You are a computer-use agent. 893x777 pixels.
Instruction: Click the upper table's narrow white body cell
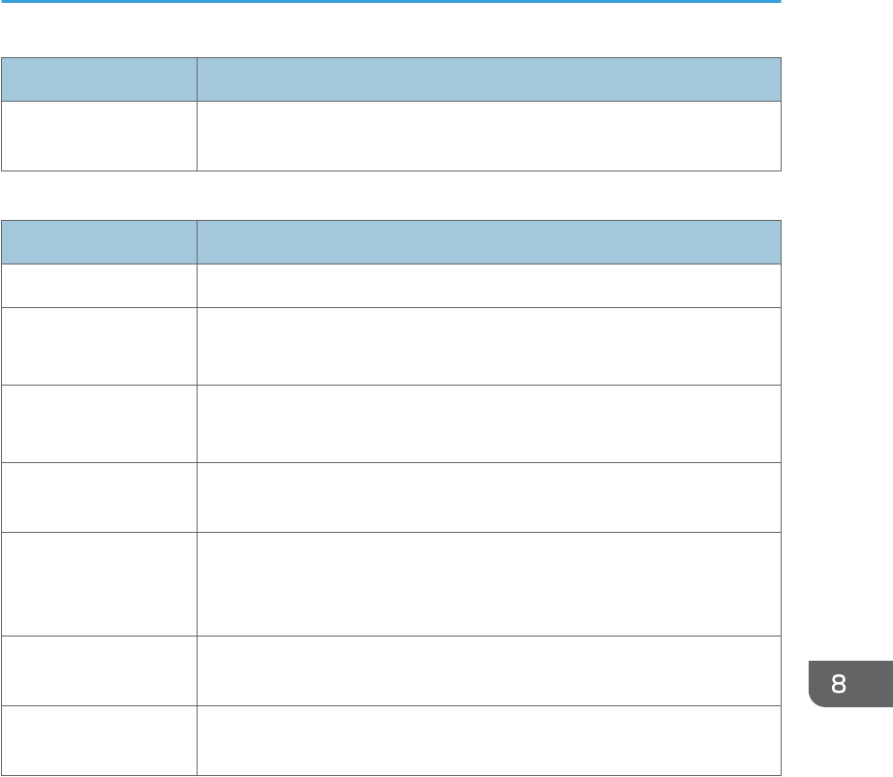99,137
